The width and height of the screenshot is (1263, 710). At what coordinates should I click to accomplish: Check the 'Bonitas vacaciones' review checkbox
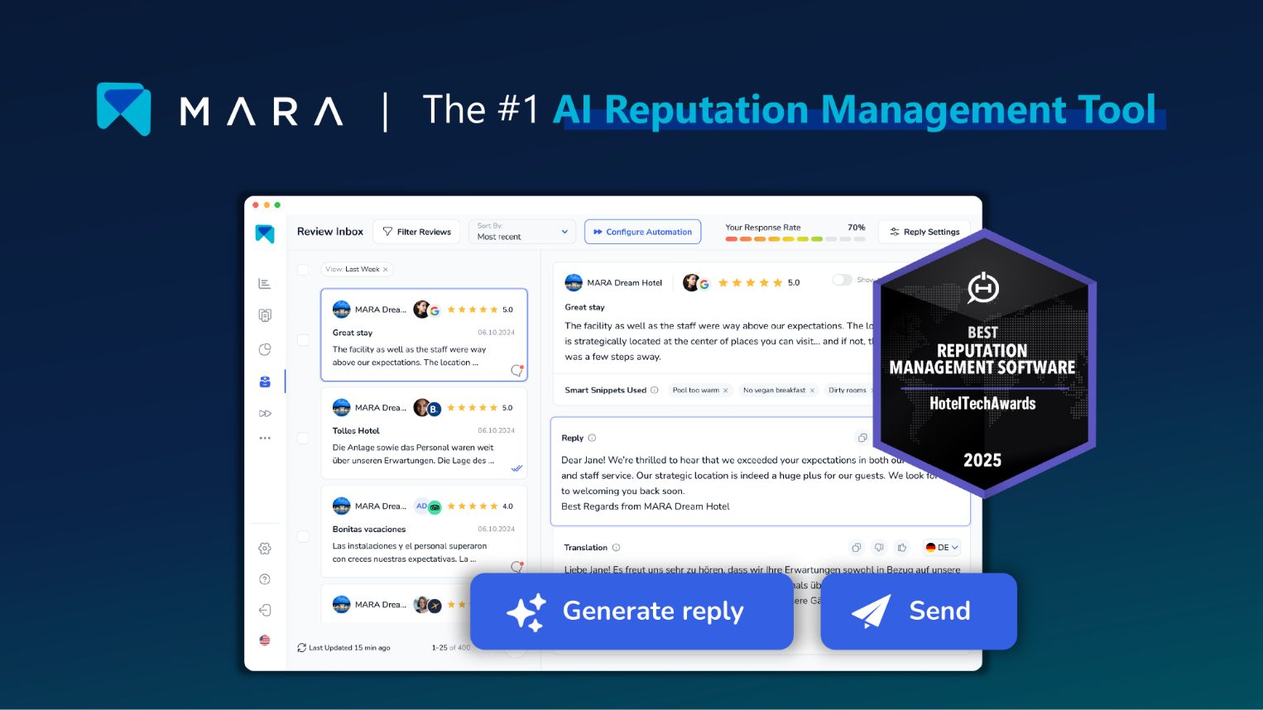coord(303,536)
